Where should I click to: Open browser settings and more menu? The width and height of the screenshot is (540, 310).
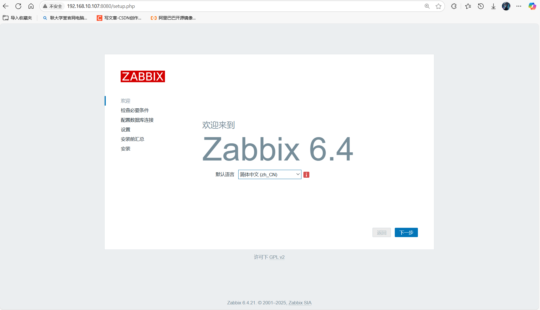[519, 6]
